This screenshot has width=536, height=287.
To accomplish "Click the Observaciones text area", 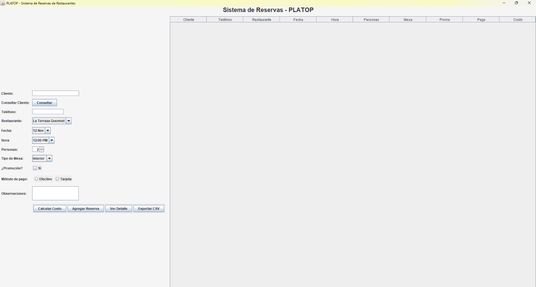I will point(55,193).
